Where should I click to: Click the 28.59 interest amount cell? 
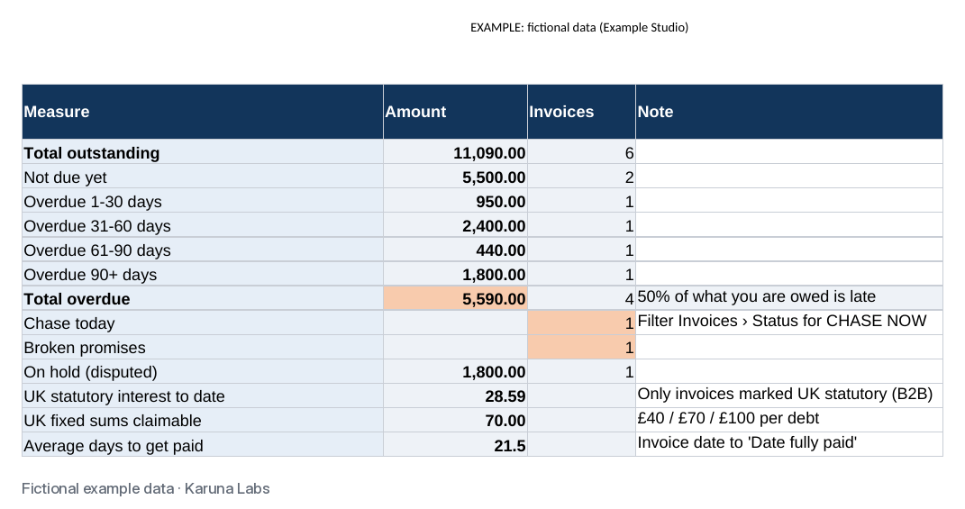[x=455, y=395]
